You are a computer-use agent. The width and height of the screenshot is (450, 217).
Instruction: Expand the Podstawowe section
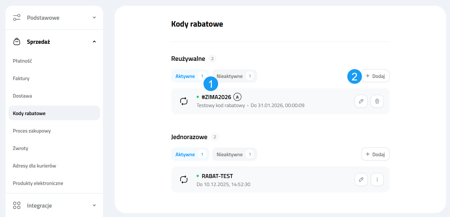tap(94, 17)
